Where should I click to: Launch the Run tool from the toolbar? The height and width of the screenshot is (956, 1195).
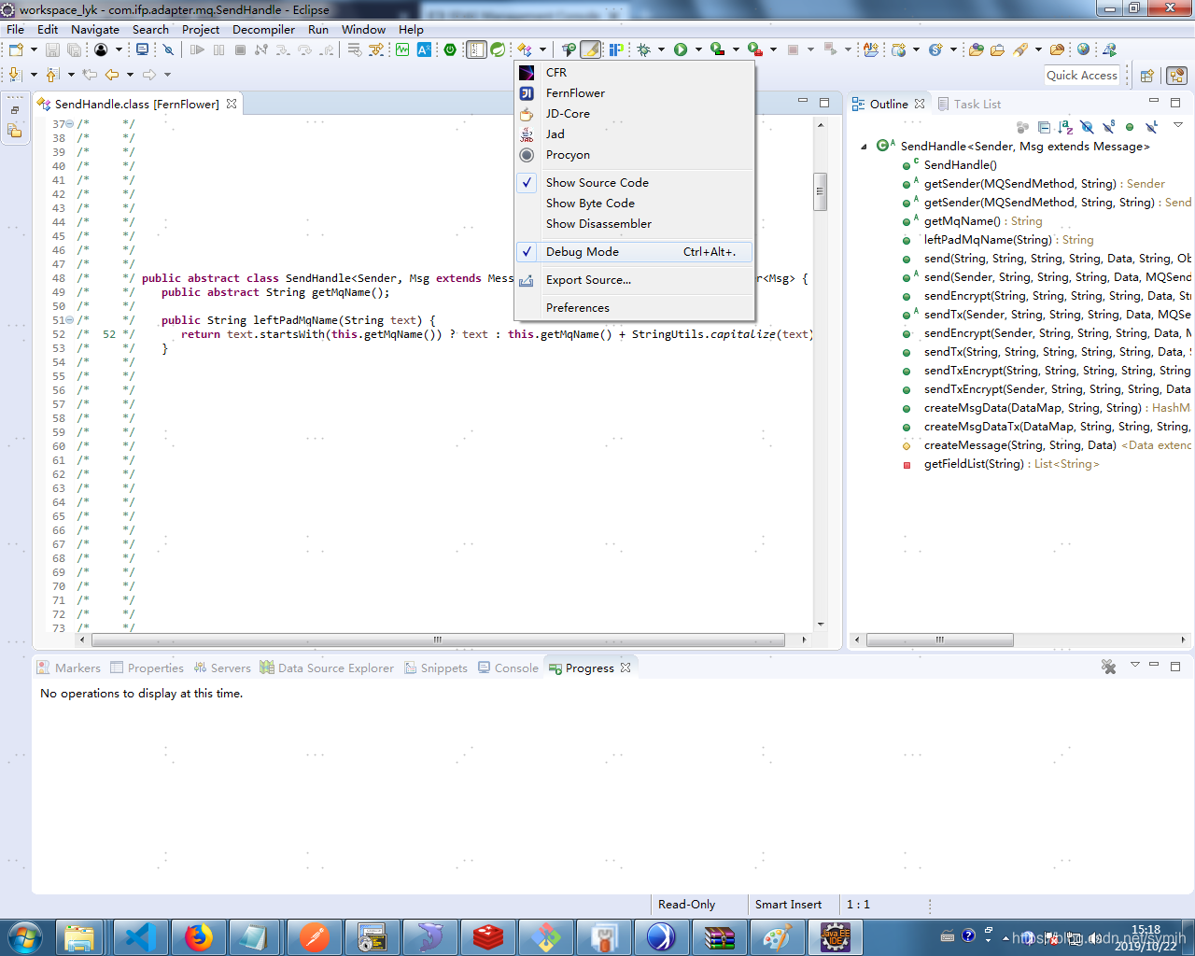tap(681, 49)
